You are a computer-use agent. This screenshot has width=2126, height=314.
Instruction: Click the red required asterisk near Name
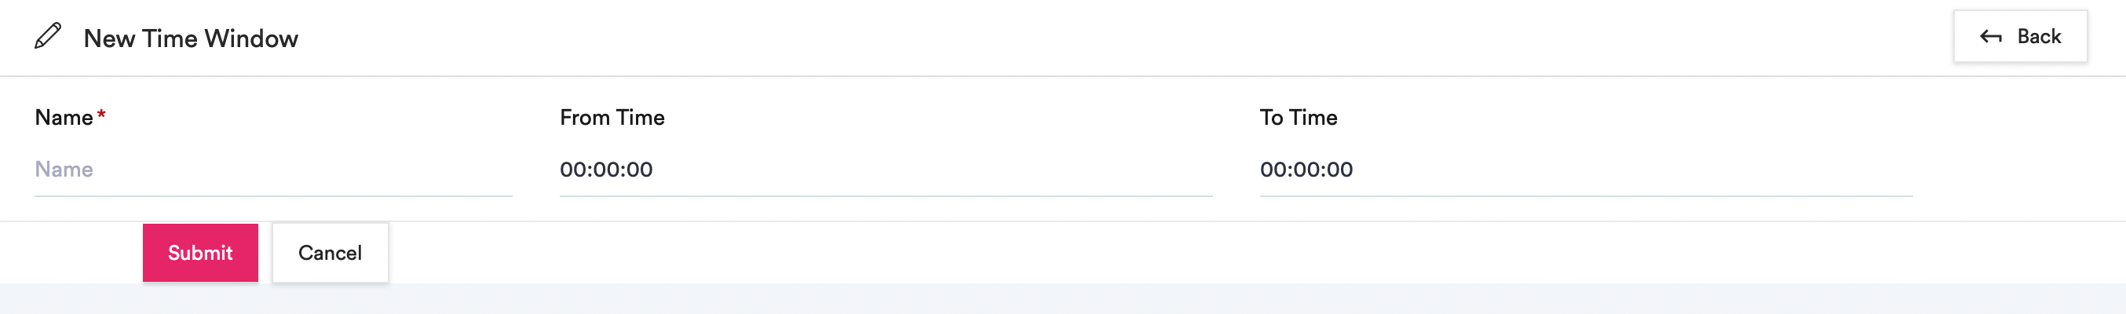click(x=101, y=115)
